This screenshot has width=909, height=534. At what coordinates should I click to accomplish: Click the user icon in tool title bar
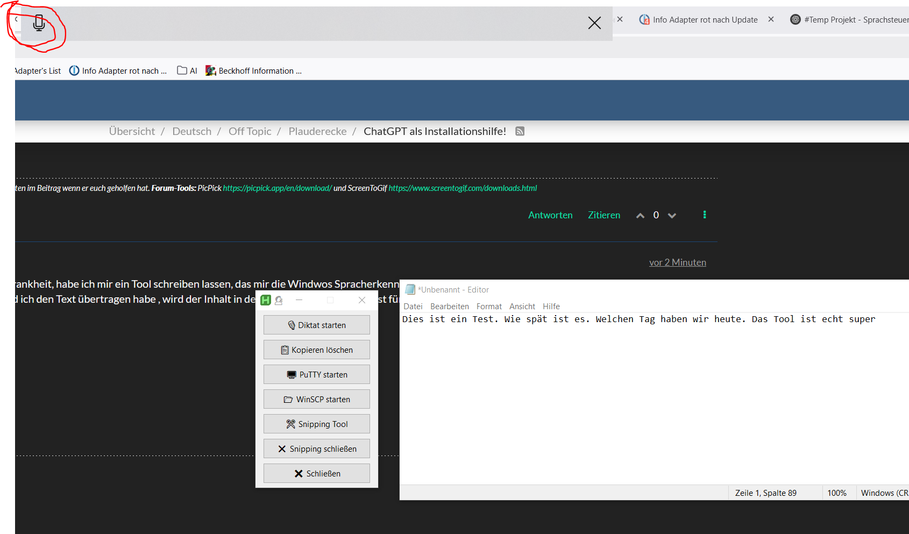[279, 300]
